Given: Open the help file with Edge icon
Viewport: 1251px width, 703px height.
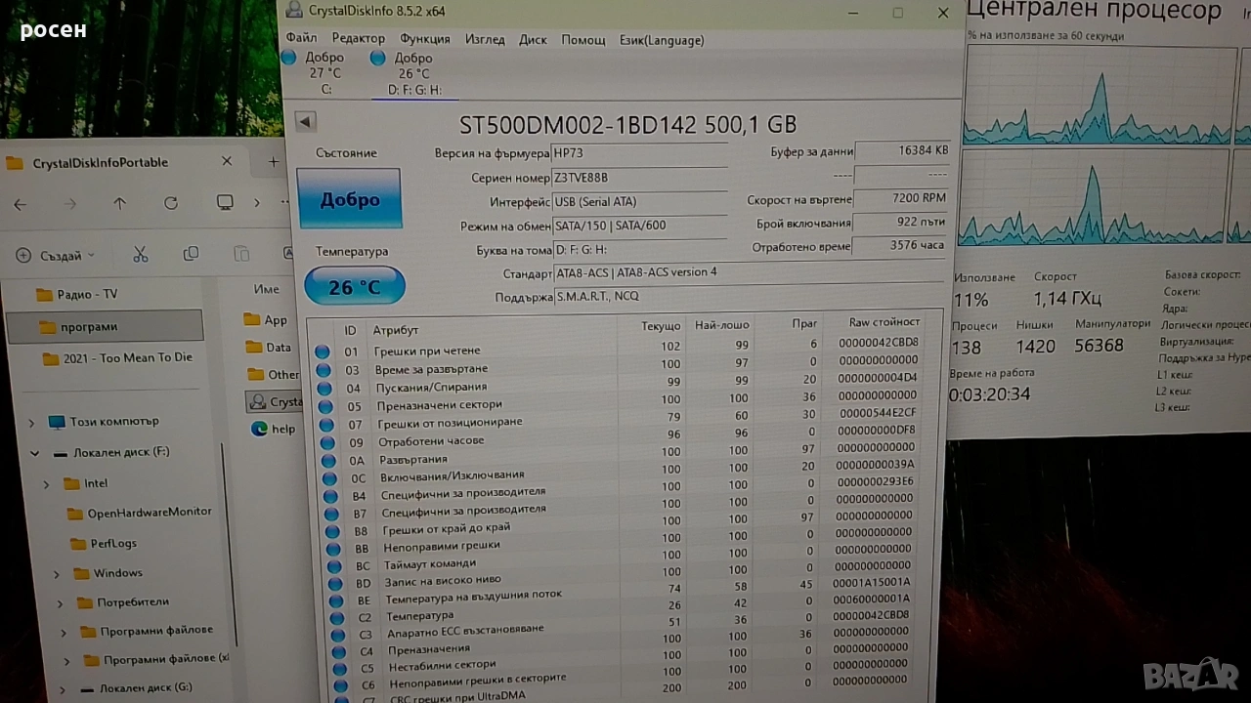Looking at the screenshot, I should point(260,428).
